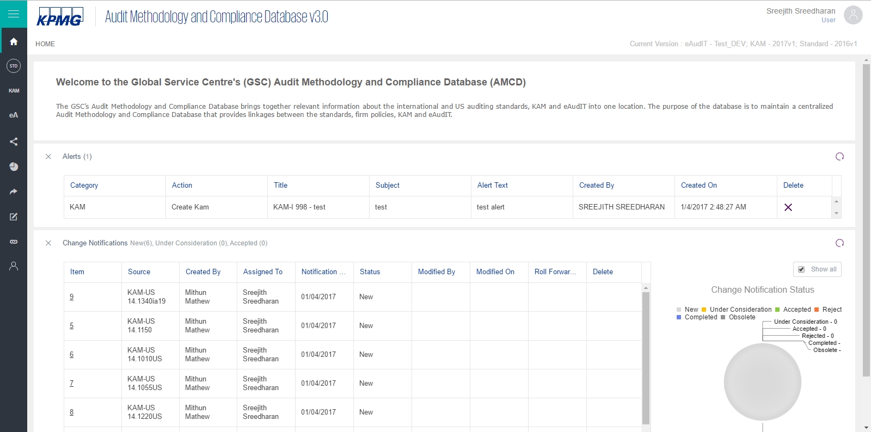The width and height of the screenshot is (871, 432).
Task: Toggle the Obsolete legend entry
Action: [x=738, y=317]
